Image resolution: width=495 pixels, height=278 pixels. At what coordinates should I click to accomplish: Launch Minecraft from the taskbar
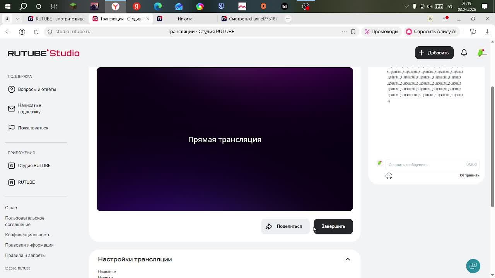point(73,6)
